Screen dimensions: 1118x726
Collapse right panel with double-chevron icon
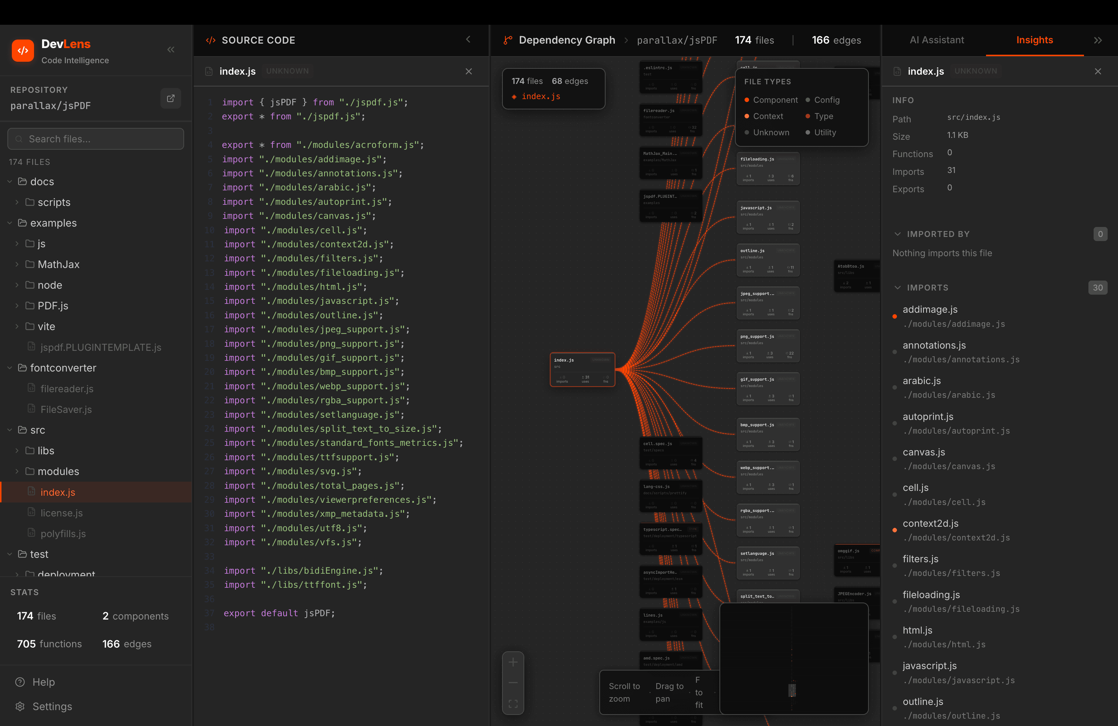pyautogui.click(x=1098, y=40)
